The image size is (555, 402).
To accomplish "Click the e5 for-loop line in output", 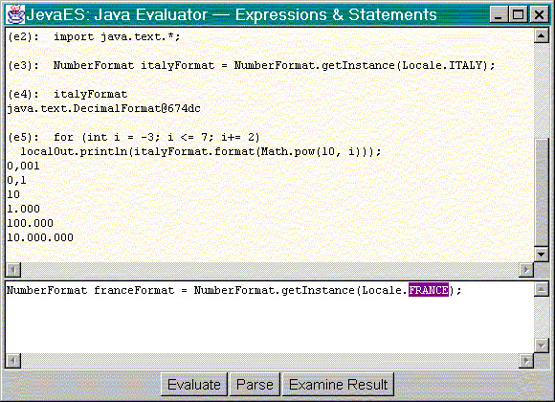I will [134, 137].
